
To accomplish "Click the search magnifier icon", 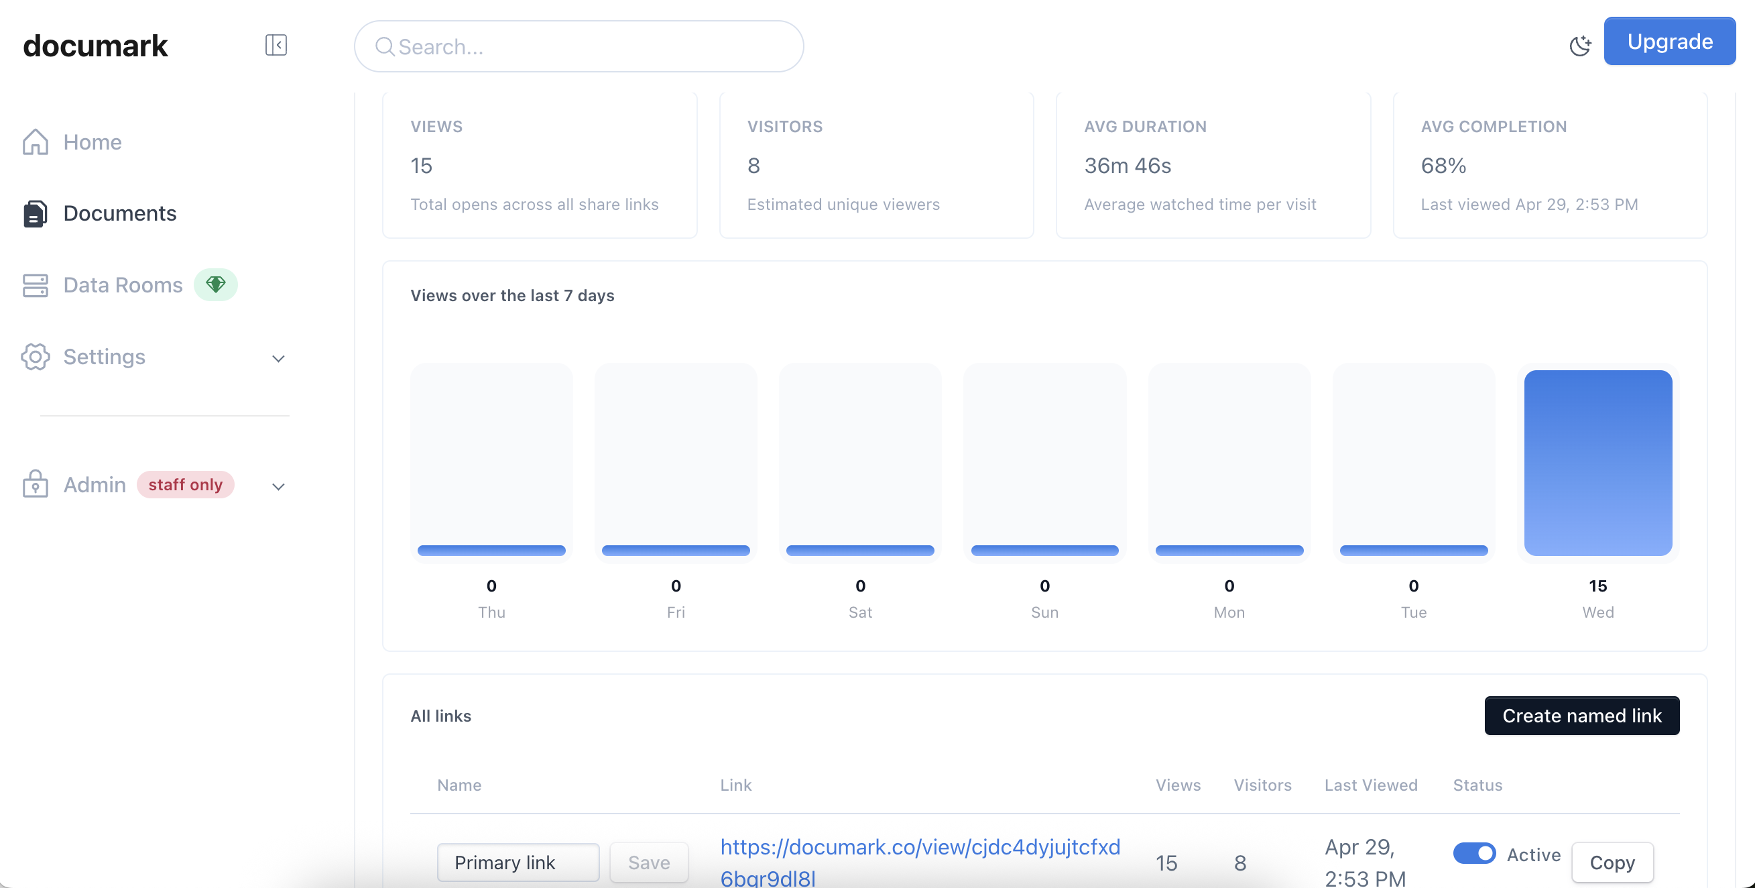I will tap(385, 46).
